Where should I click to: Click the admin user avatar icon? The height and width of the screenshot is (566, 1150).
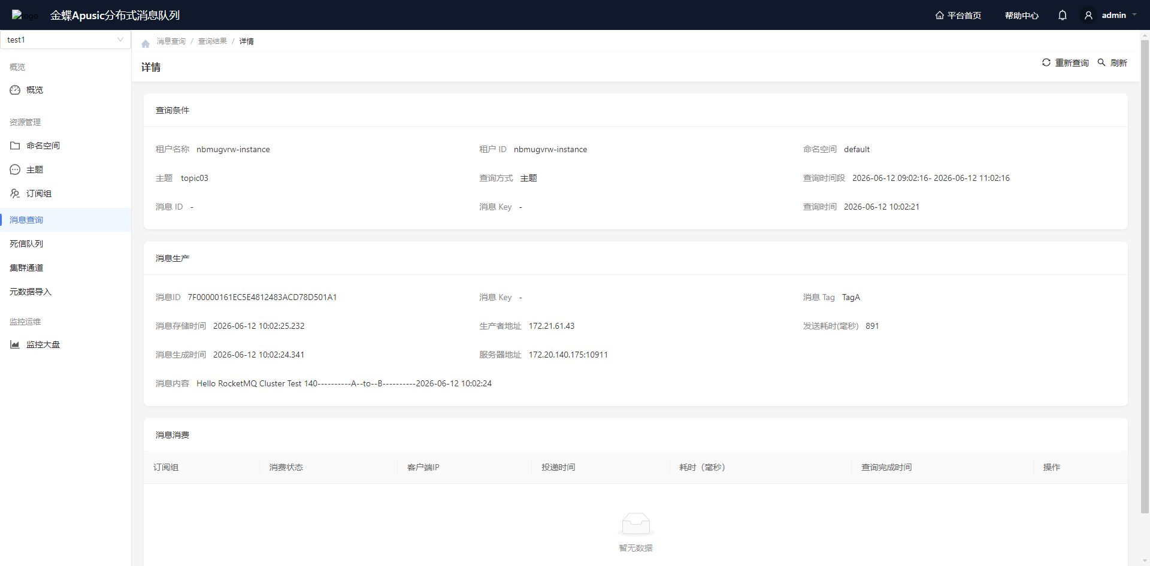(1088, 16)
